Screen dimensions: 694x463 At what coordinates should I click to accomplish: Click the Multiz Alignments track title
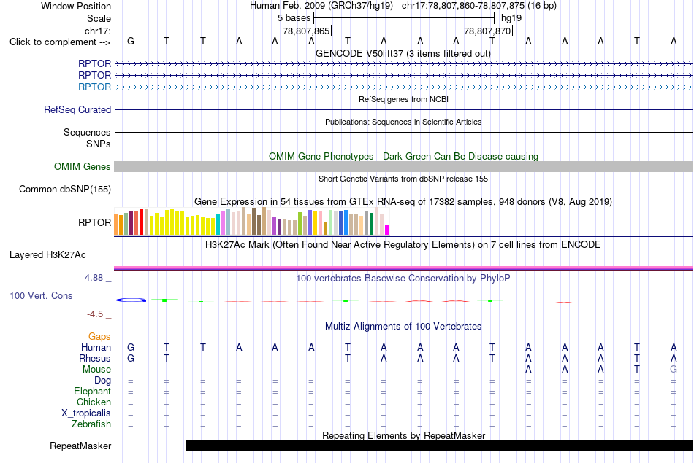point(403,327)
